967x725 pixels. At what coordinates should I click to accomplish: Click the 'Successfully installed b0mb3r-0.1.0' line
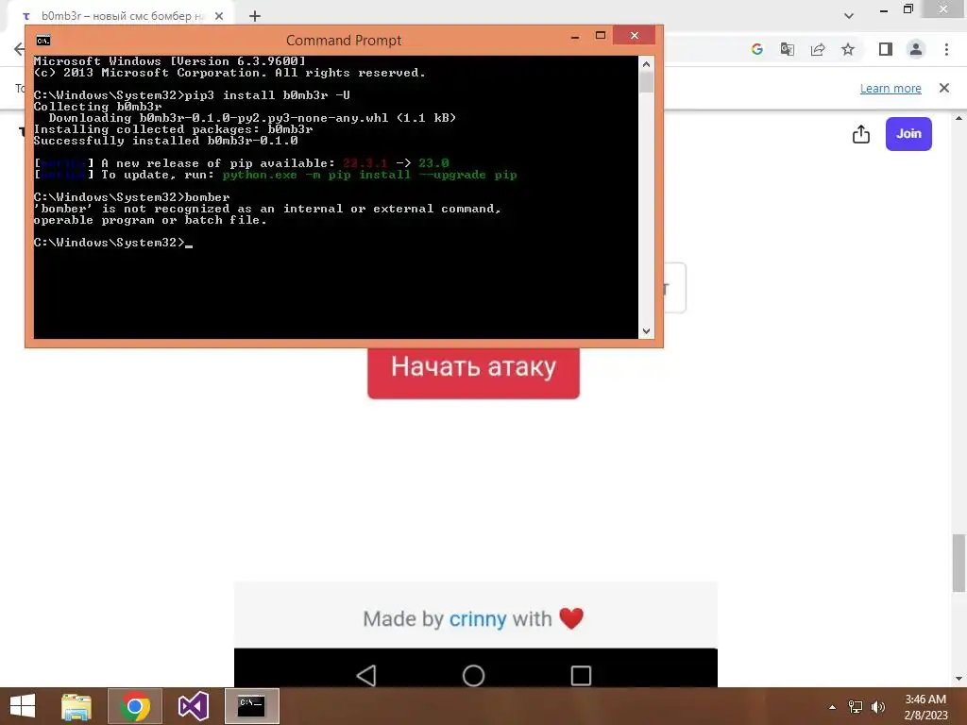[166, 141]
